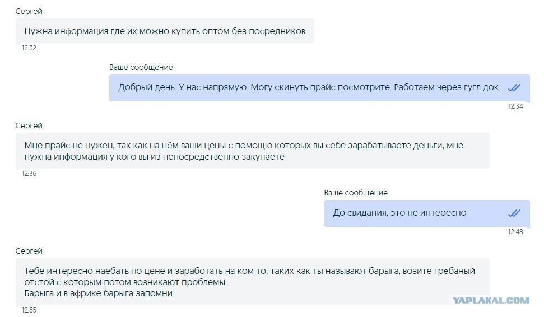The height and width of the screenshot is (317, 544).
Task: Click the double-check icon on 'До свидания' message
Action: (x=514, y=213)
